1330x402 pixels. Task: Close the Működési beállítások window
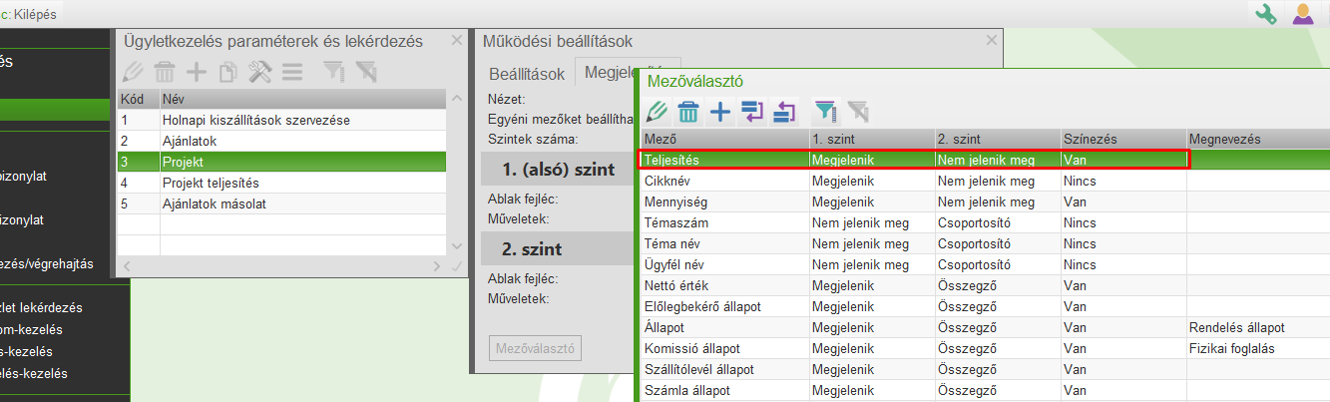click(992, 41)
